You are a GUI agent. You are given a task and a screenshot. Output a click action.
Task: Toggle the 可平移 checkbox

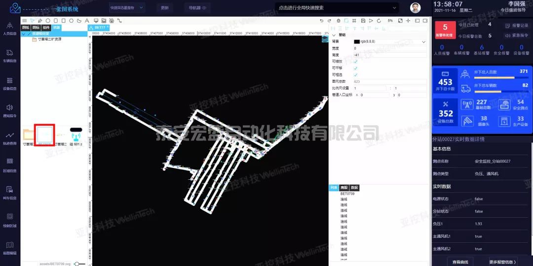pos(355,68)
